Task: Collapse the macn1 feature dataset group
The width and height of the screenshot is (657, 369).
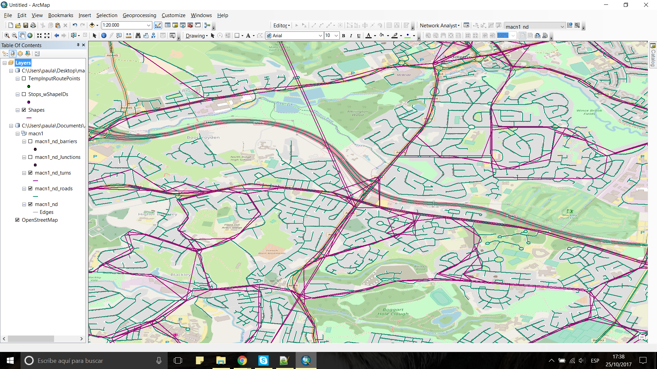Action: click(17, 134)
